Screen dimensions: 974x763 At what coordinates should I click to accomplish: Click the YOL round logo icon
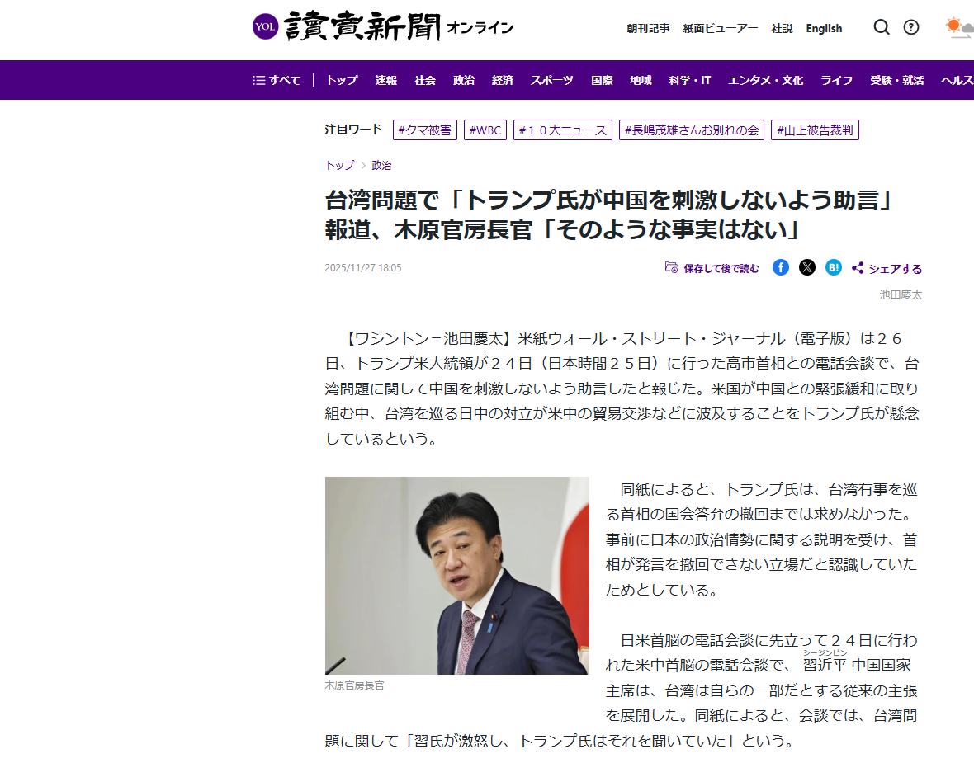click(x=265, y=26)
